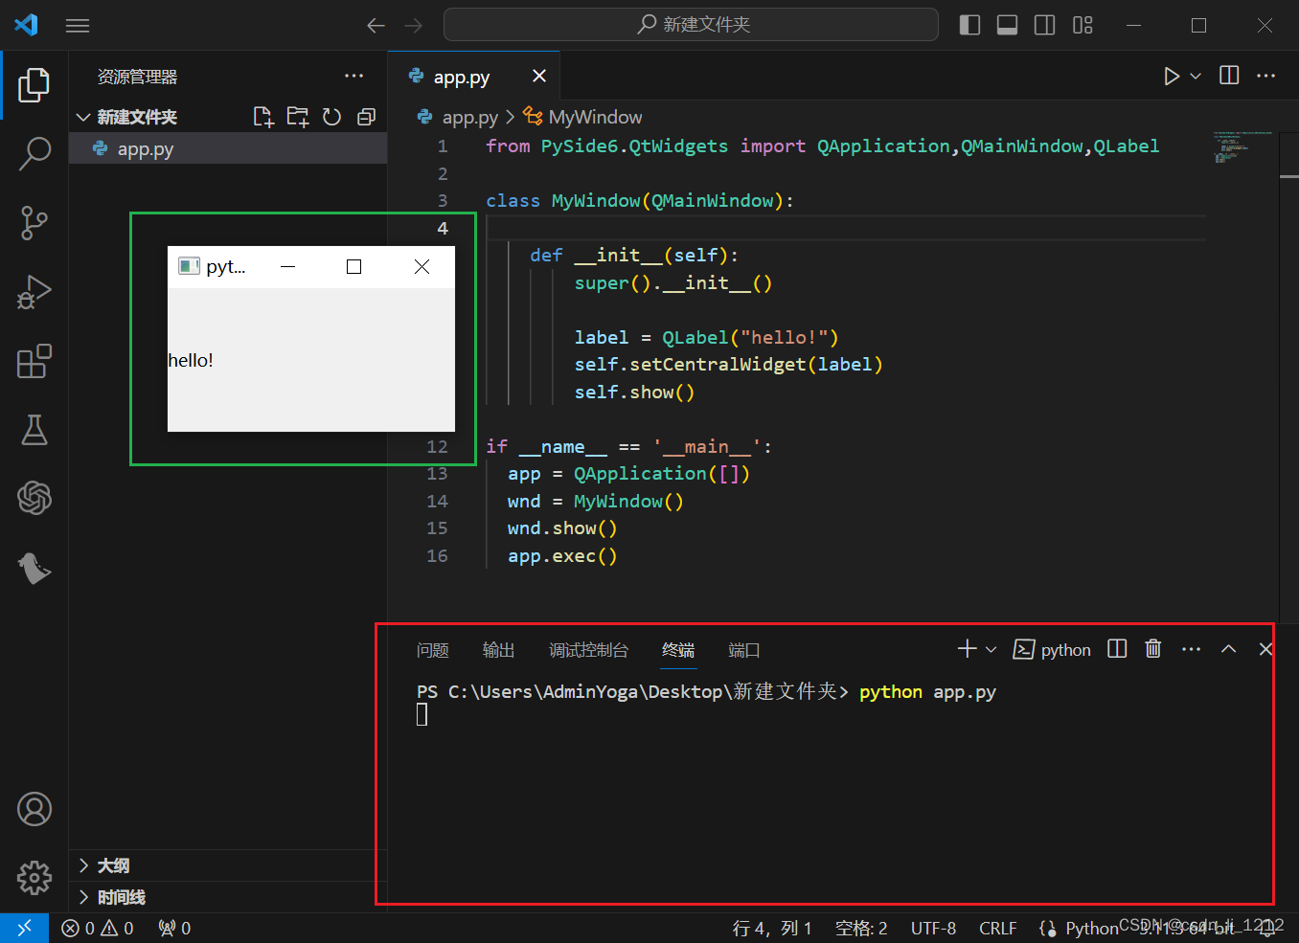This screenshot has height=943, width=1299.
Task: Expand the 时间线 timeline section
Action: point(228,897)
